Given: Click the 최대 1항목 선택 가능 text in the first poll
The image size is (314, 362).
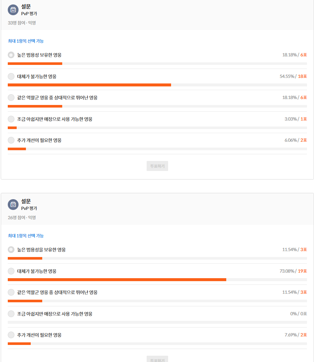Looking at the screenshot, I should 26,41.
